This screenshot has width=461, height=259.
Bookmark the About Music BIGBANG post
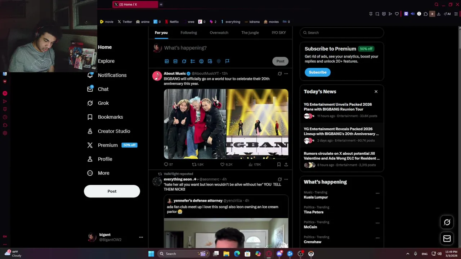[279, 164]
